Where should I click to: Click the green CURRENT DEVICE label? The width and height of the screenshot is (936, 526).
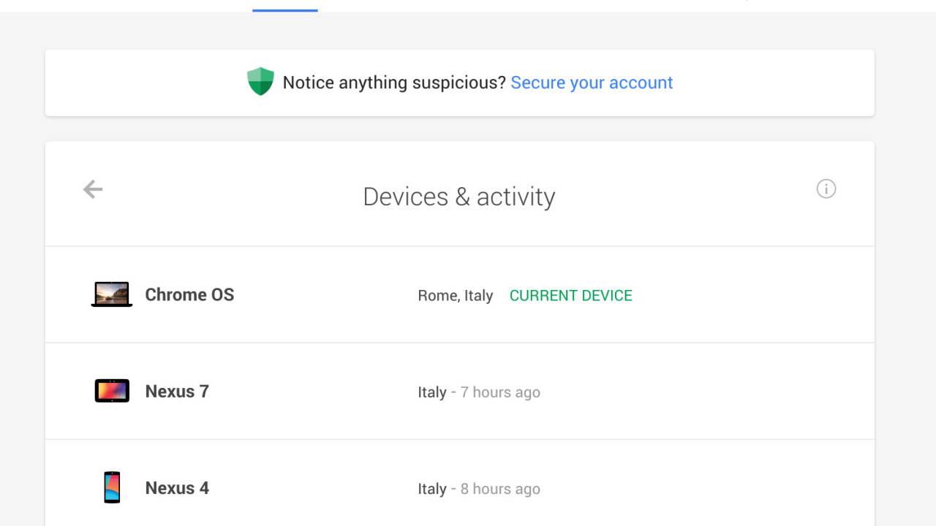tap(570, 296)
